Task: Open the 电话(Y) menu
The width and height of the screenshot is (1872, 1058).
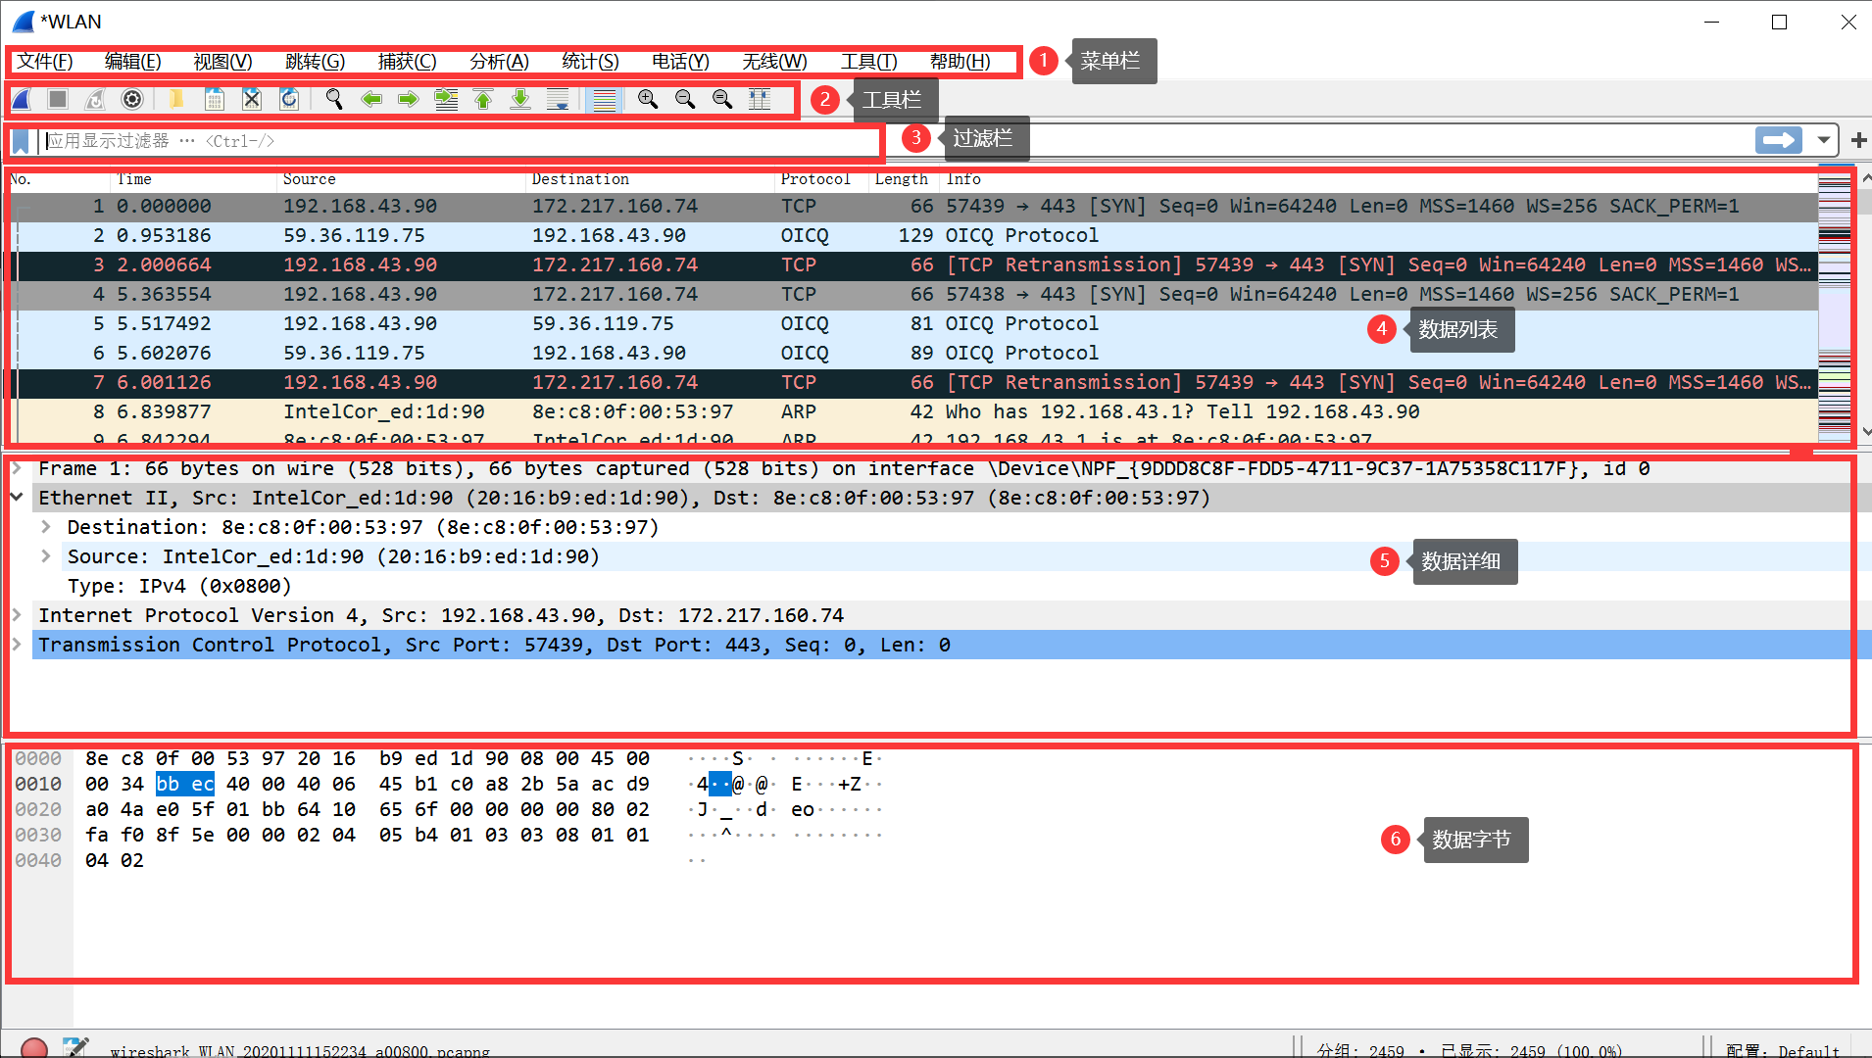Action: (x=680, y=61)
